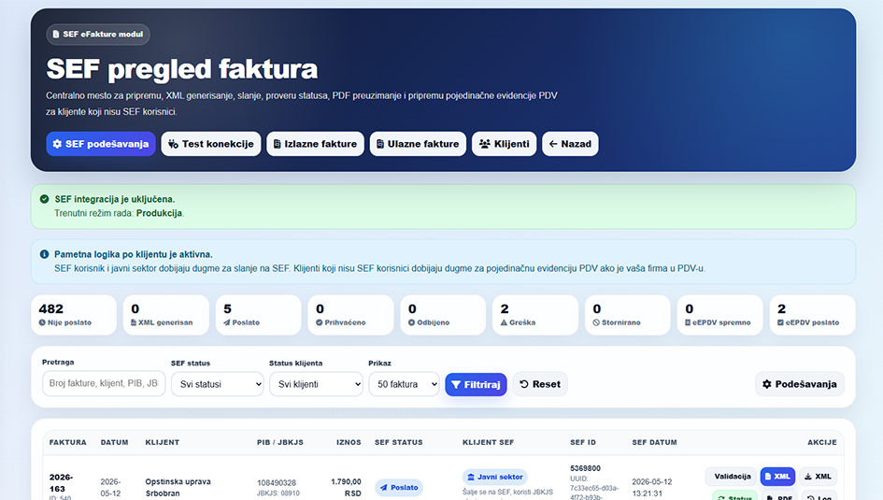Click the plug icon on Test konekcije
This screenshot has height=500, width=883.
point(173,144)
